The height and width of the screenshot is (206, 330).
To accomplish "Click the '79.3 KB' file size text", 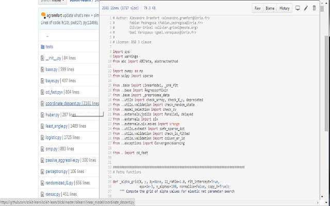I will click(150, 8).
